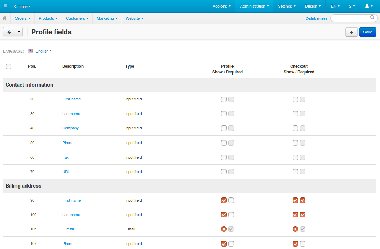Open the Products menu
380x249 pixels.
pos(48,19)
